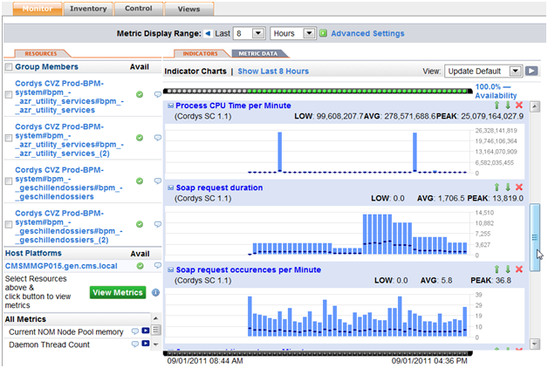Open the Last 8 number dropdown
548x368 pixels.
[250, 33]
